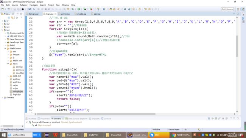Viewport: 246px width, 138px height.
Task: Open the Properties tab in bottom panel
Action: 44,119
